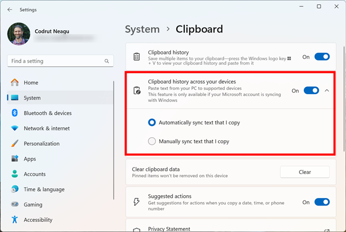Navigate to Accounts settings
This screenshot has width=346, height=232.
(60, 174)
